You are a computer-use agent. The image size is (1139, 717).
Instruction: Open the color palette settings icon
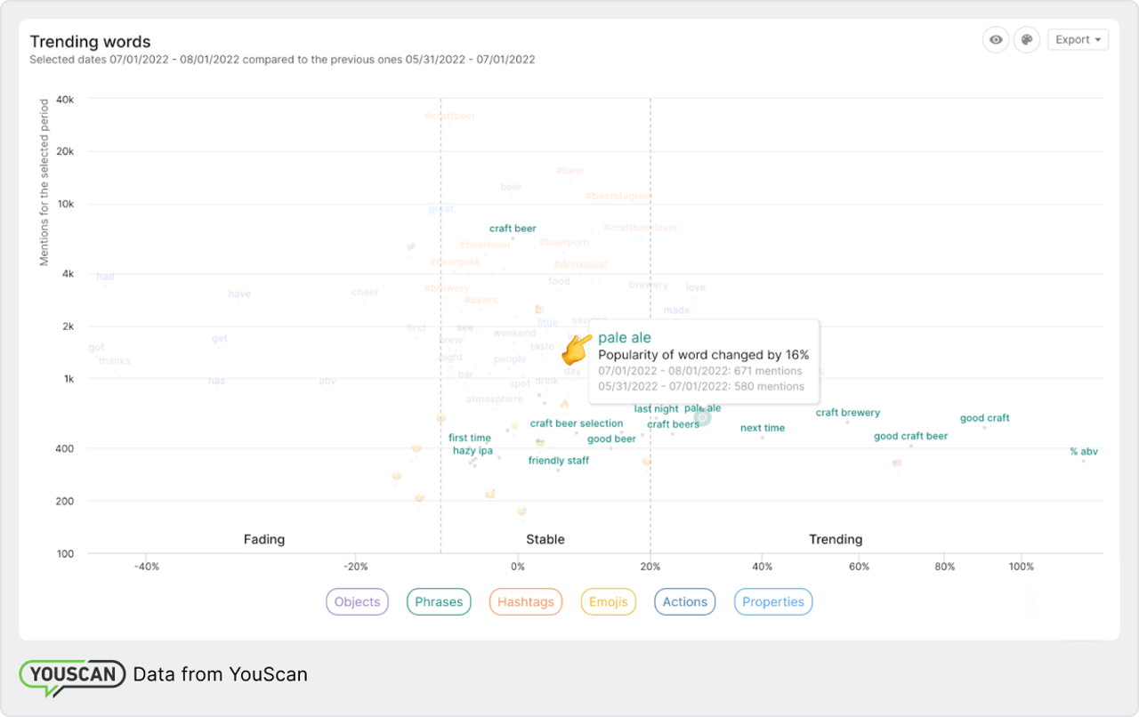(x=1026, y=39)
